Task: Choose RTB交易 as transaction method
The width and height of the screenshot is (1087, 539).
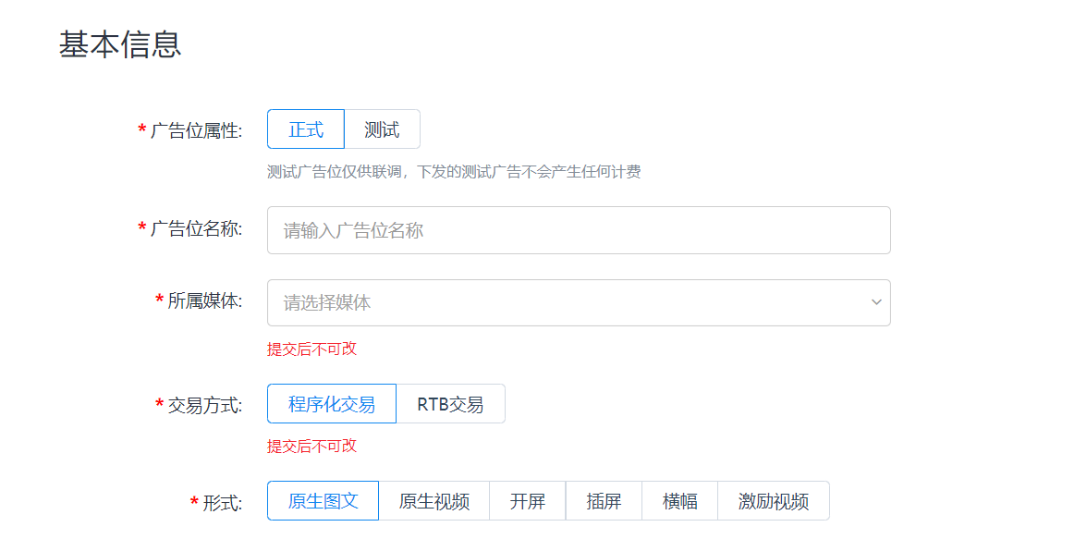Action: click(x=450, y=404)
